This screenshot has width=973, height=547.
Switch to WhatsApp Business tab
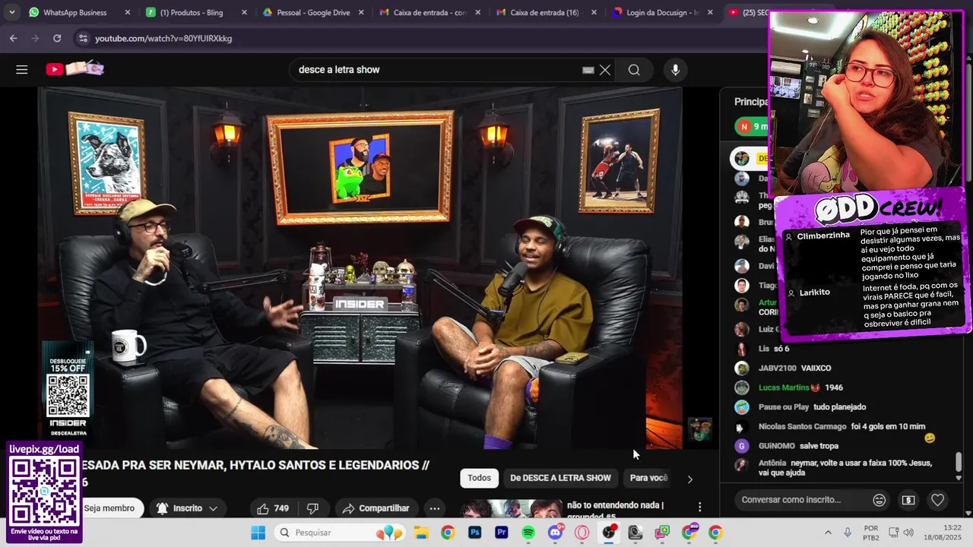click(79, 13)
